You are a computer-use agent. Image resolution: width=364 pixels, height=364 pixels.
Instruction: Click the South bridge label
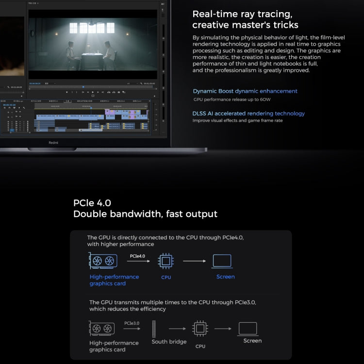point(169,342)
